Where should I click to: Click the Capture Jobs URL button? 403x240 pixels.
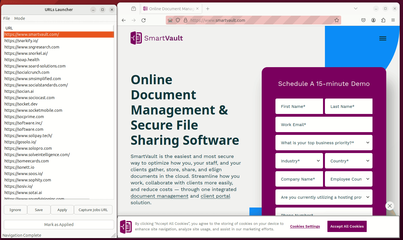tap(93, 210)
